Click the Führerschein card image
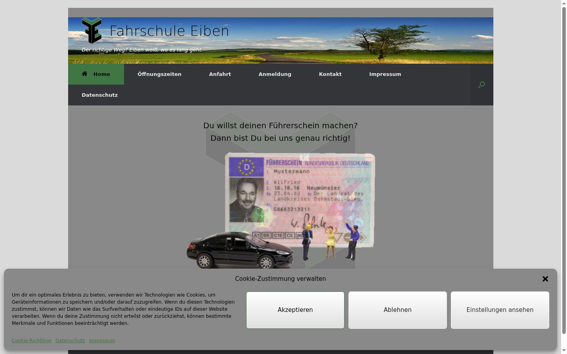Image resolution: width=567 pixels, height=354 pixels. [300, 201]
